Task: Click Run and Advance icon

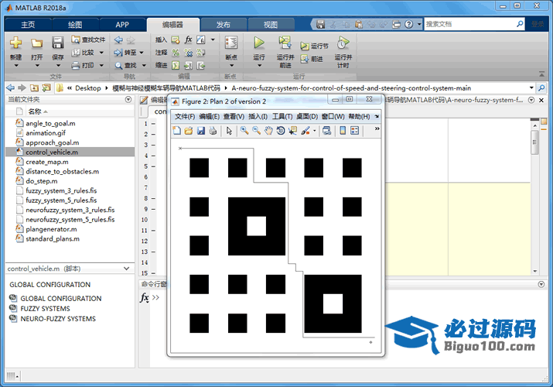Action: point(285,43)
